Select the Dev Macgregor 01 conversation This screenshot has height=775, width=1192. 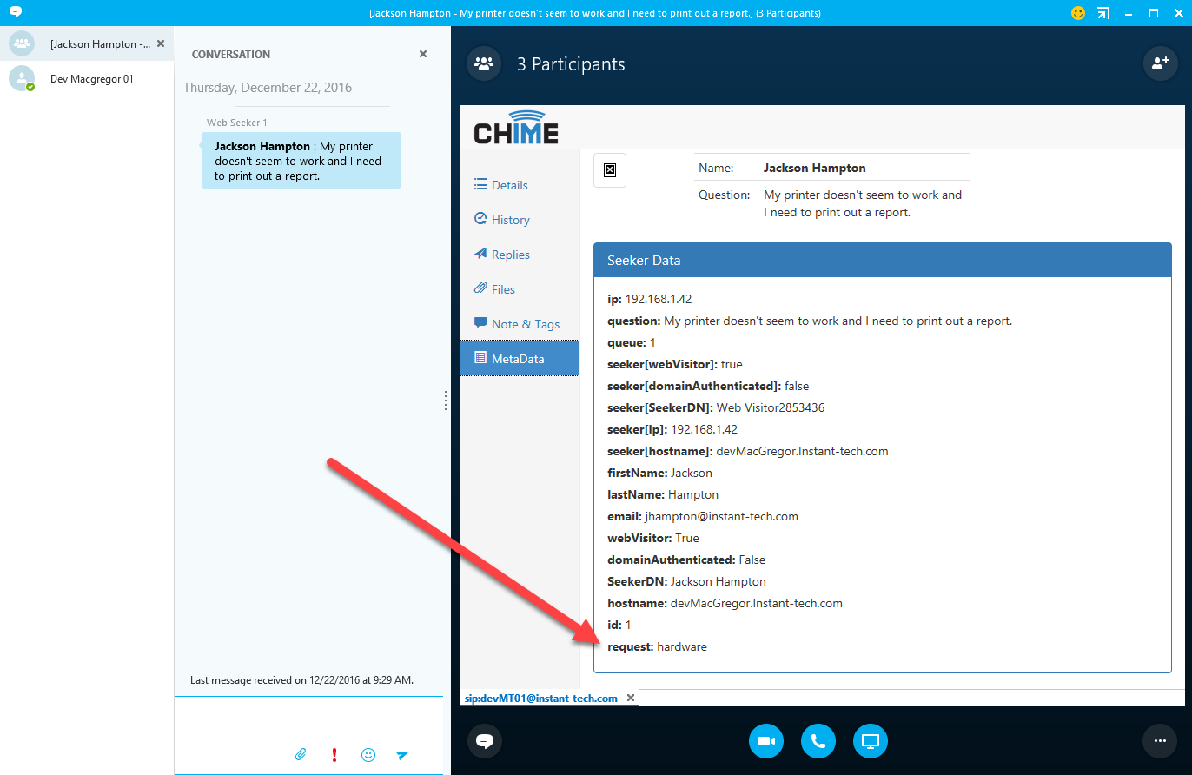pos(87,78)
